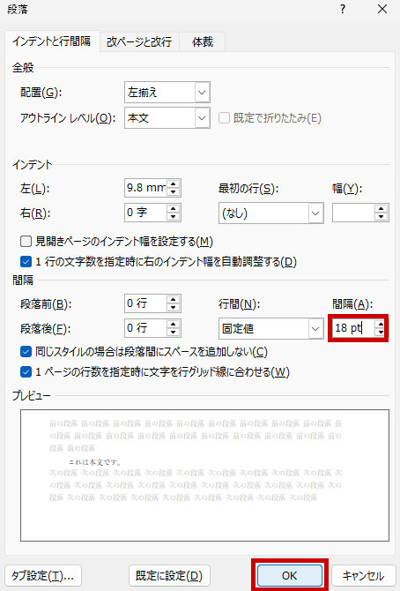
Task: Decrease left indent with down arrow
Action: click(173, 191)
